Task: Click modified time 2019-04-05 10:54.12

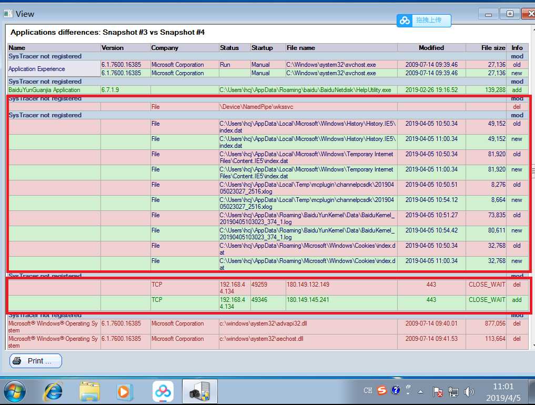Action: [431, 200]
